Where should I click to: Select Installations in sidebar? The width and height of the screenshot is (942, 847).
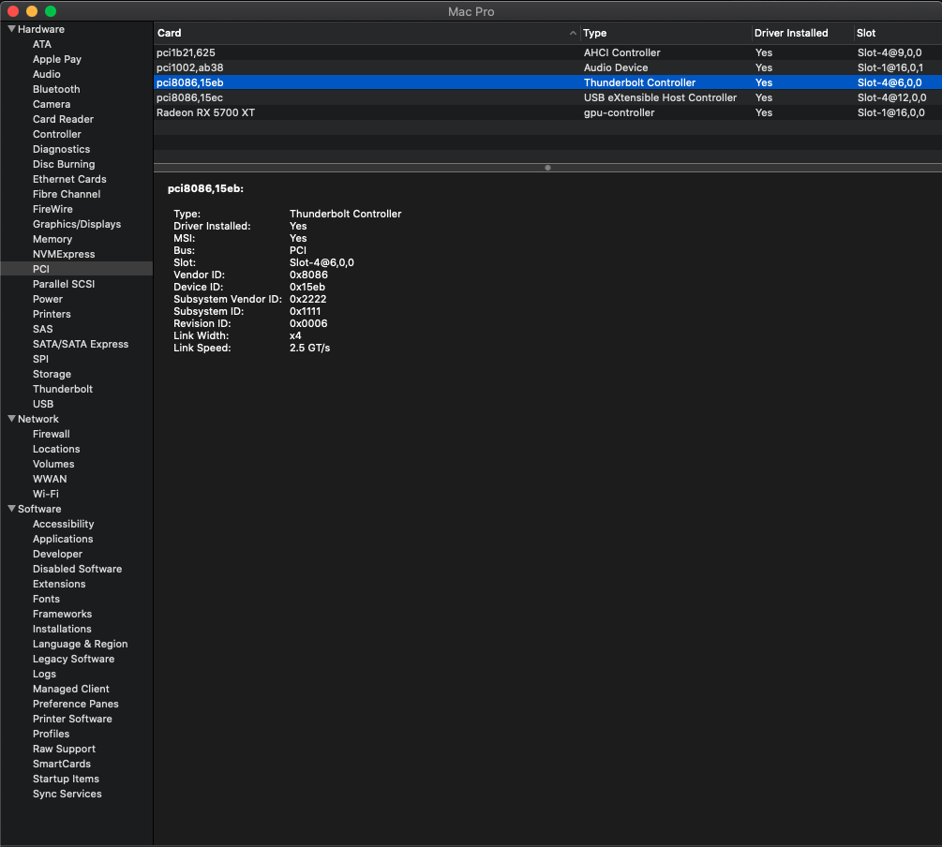[62, 629]
